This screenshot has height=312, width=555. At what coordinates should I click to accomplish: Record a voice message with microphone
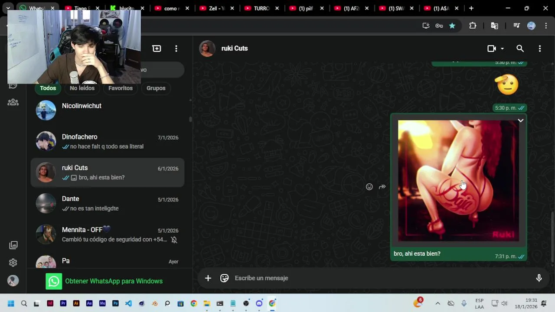(539, 278)
